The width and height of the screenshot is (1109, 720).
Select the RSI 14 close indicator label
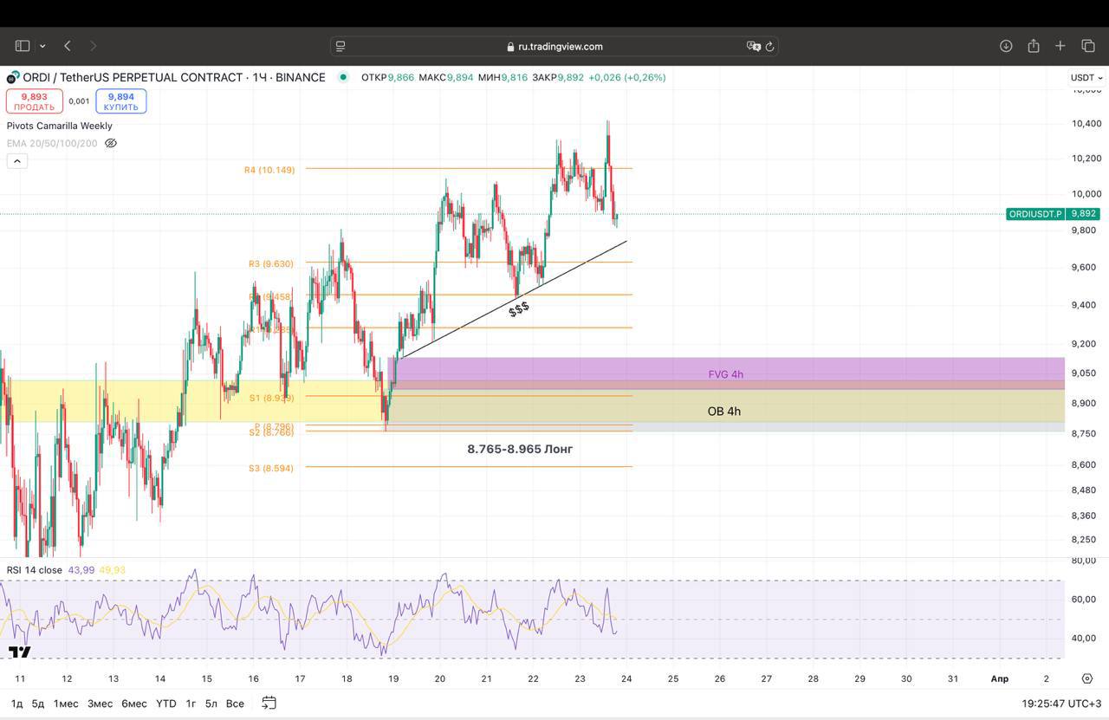[35, 570]
